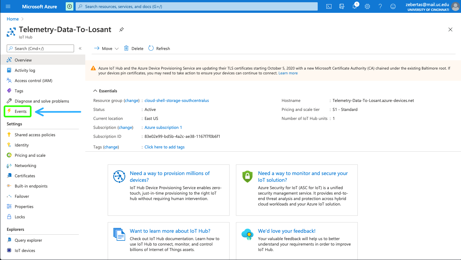Open provision millions of devices link
The width and height of the screenshot is (461, 260).
pos(170,176)
